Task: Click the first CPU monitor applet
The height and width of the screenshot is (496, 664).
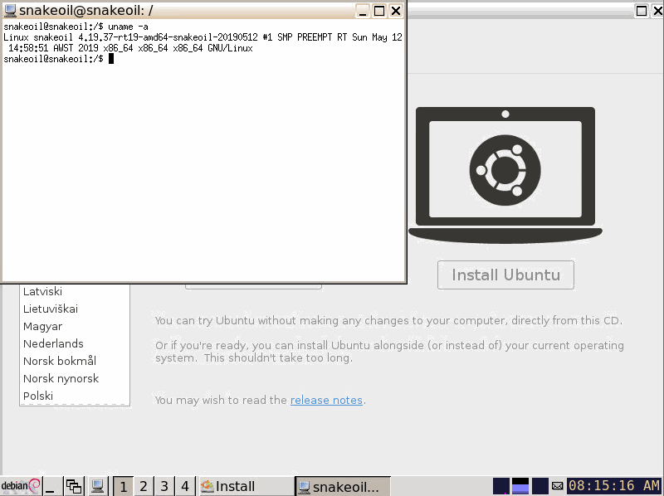Action: pos(501,486)
